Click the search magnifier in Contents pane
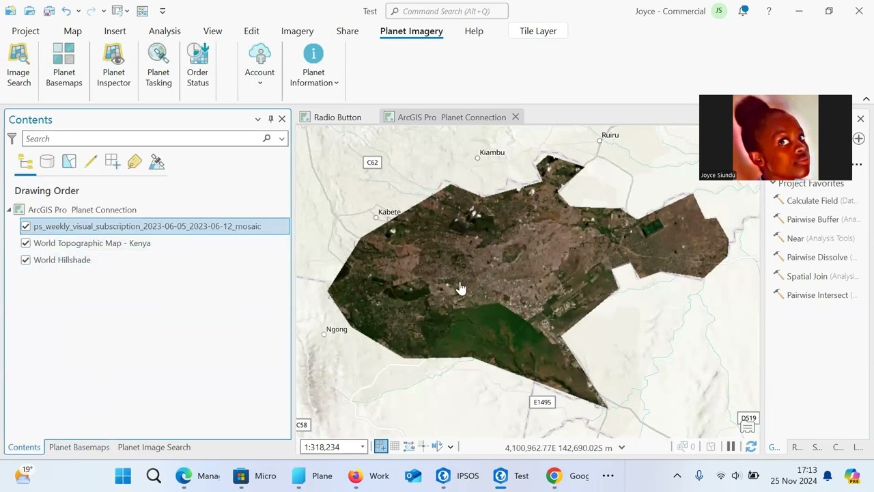Screen dimensions: 874x492 pos(267,139)
